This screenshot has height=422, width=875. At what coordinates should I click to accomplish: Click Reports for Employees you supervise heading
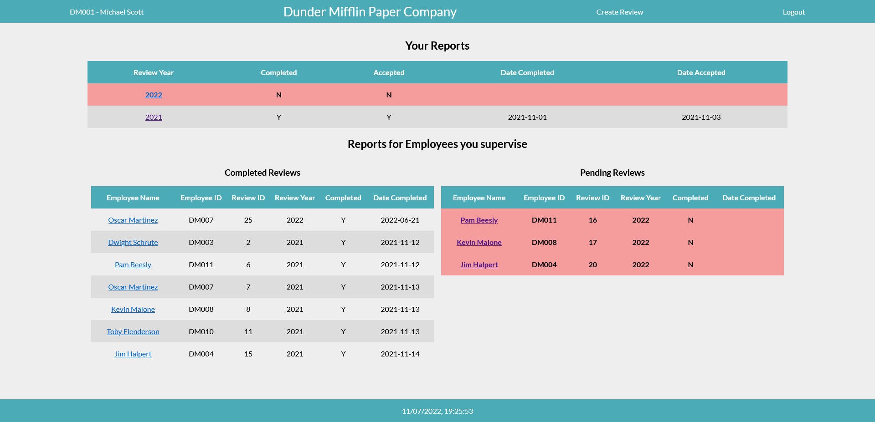[437, 144]
